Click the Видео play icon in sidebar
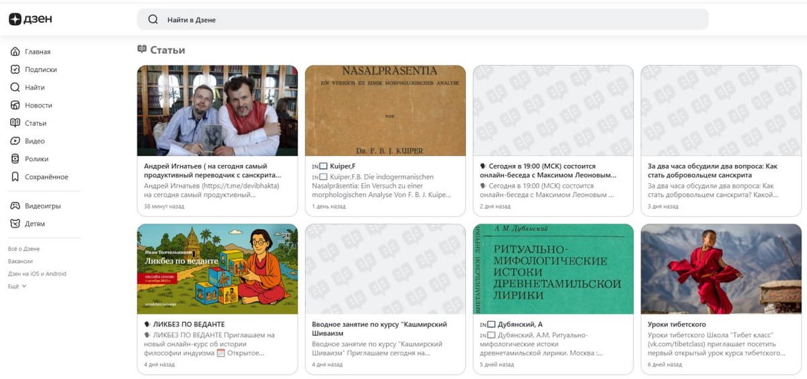 click(15, 141)
